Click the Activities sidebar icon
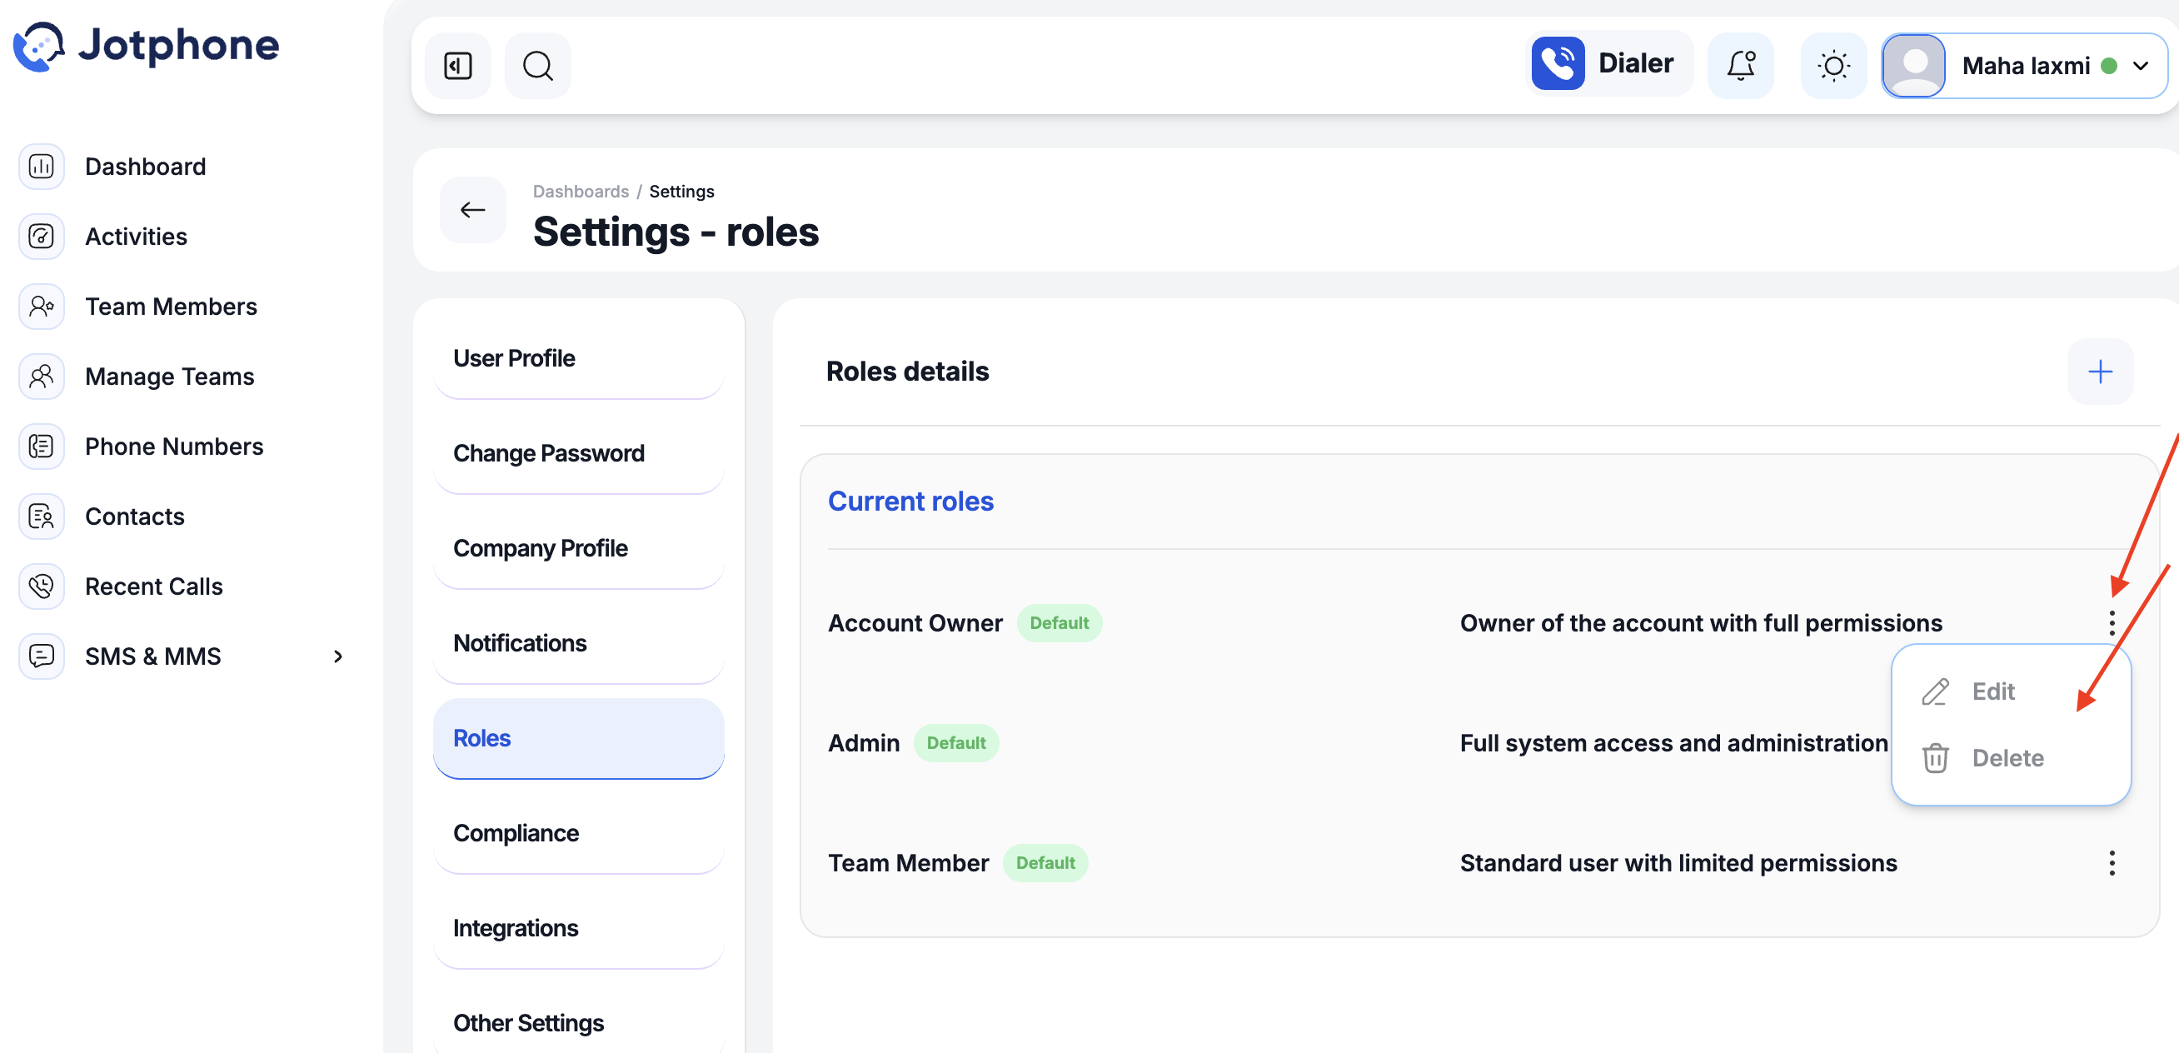Viewport: 2179px width, 1053px height. 42,237
